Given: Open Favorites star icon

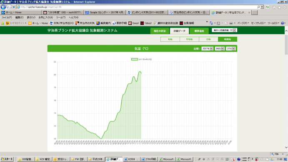Looking at the screenshot, I should click(x=279, y=8).
